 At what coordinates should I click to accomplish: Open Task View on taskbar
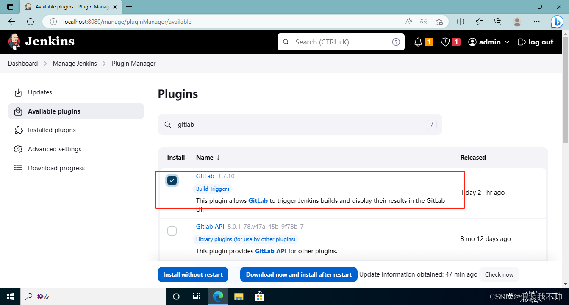(x=197, y=297)
